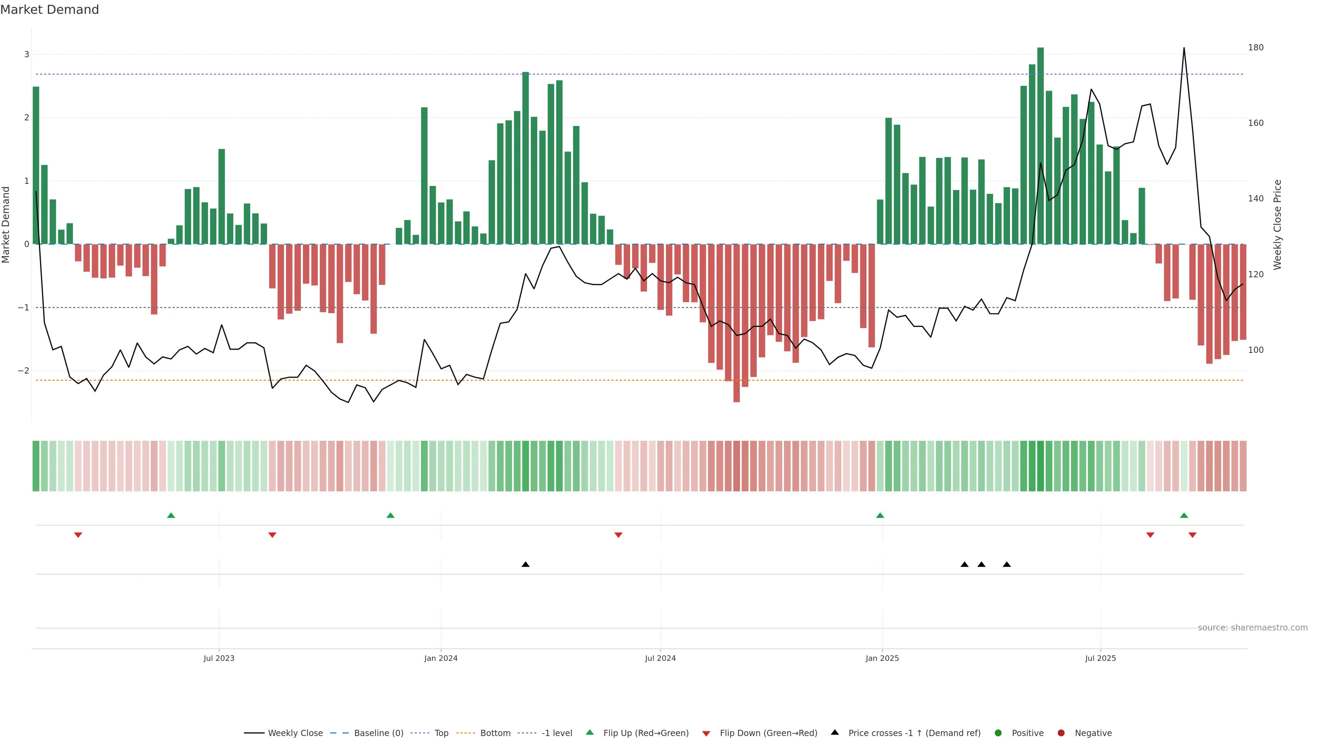Click the Positive green dot legend icon
The width and height of the screenshot is (1325, 745).
click(998, 733)
